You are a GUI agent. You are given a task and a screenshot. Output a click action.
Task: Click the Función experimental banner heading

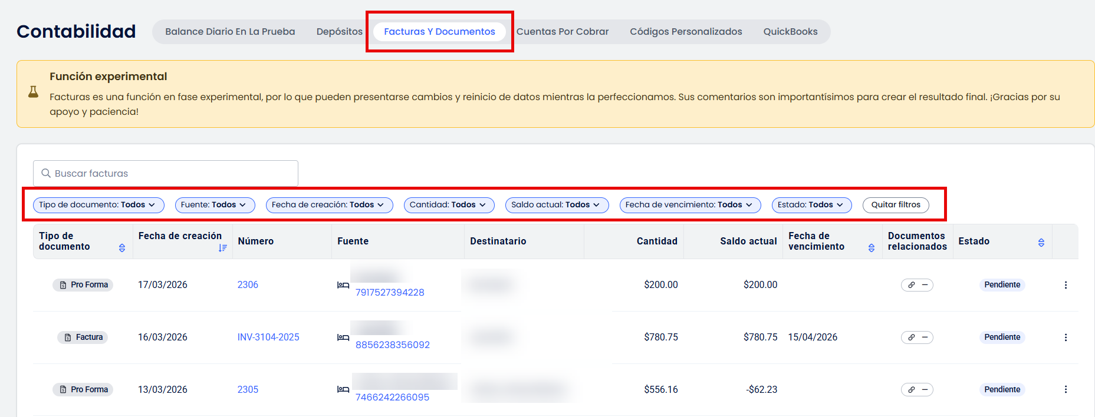tap(108, 77)
